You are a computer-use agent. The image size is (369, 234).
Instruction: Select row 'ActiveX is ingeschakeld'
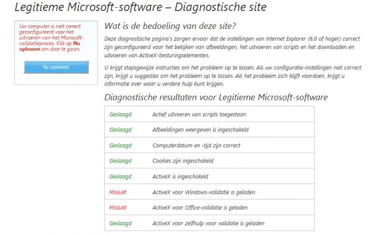[209, 176]
